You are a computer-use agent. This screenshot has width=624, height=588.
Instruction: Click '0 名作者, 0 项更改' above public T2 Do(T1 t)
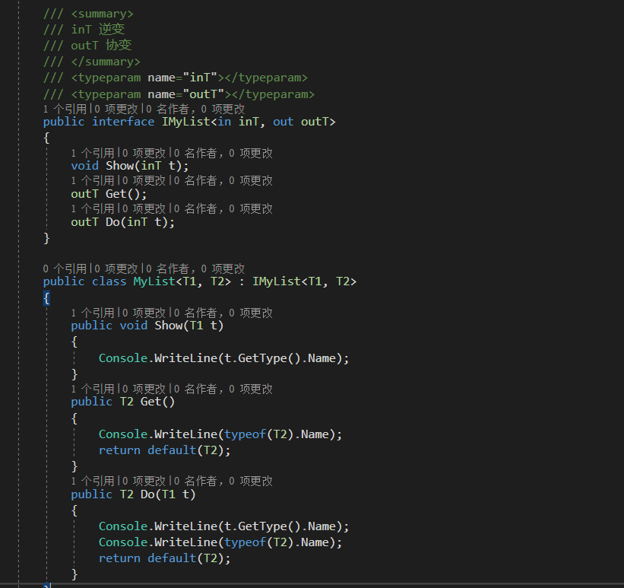pyautogui.click(x=223, y=481)
